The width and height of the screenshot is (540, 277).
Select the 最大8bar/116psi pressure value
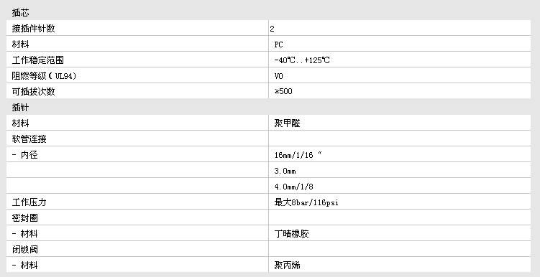pos(306,202)
